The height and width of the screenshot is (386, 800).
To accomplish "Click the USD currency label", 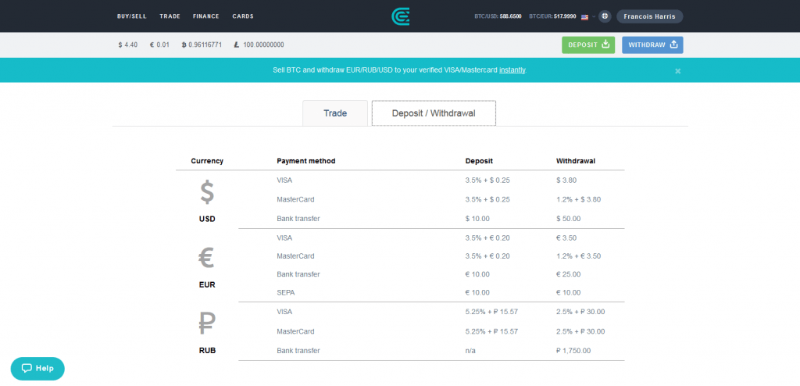I will (x=207, y=219).
